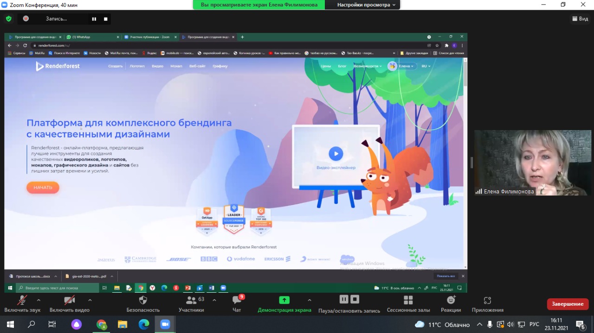Turn on camera via Включить видео
594x333 pixels.
pos(69,303)
